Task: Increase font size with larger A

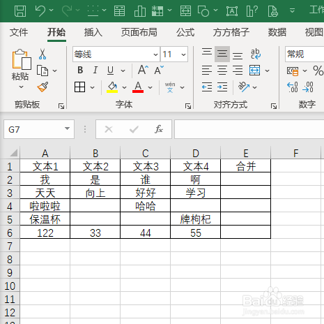Action: coord(143,70)
